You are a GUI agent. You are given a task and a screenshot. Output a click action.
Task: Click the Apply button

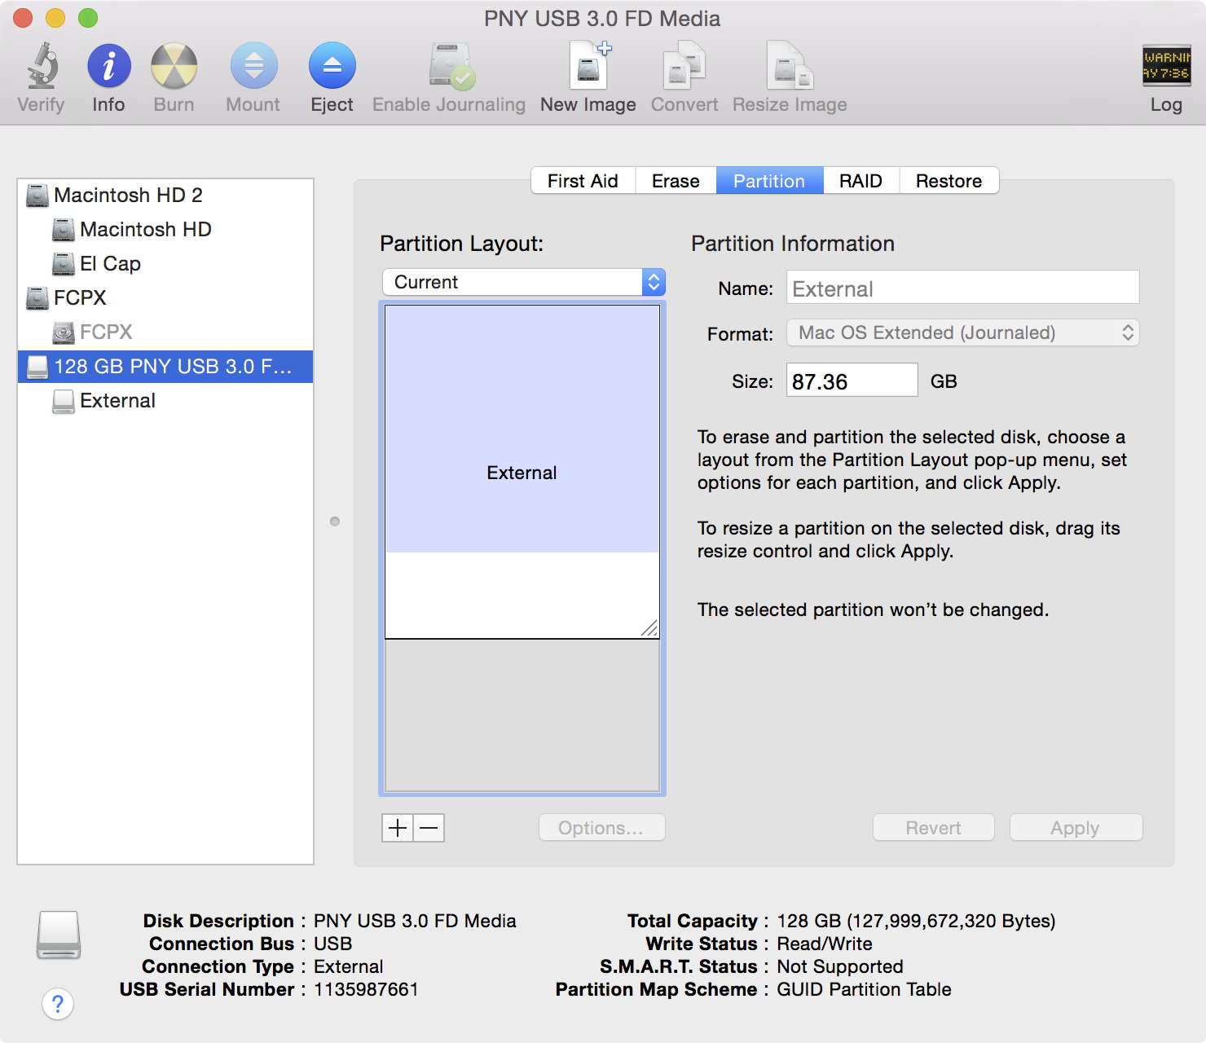click(x=1075, y=827)
